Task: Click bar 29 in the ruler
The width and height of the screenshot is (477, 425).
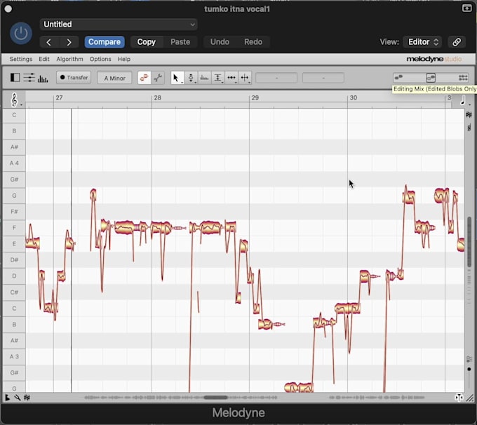Action: click(x=255, y=97)
